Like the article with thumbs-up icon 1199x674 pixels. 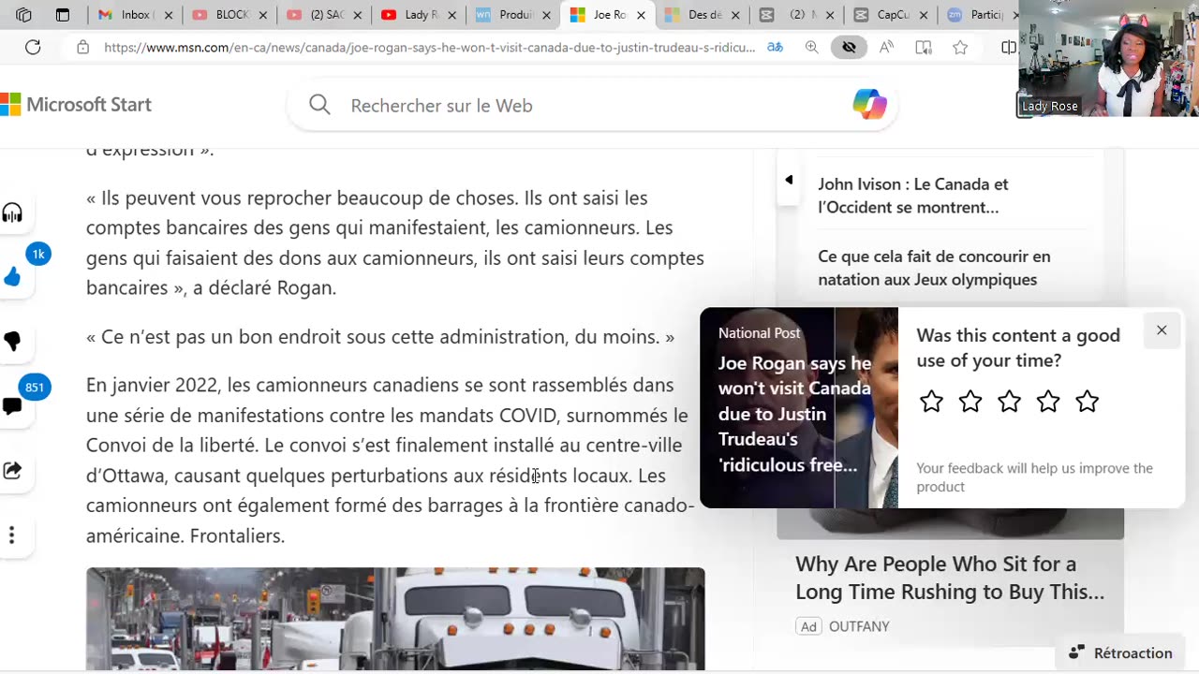coord(12,276)
